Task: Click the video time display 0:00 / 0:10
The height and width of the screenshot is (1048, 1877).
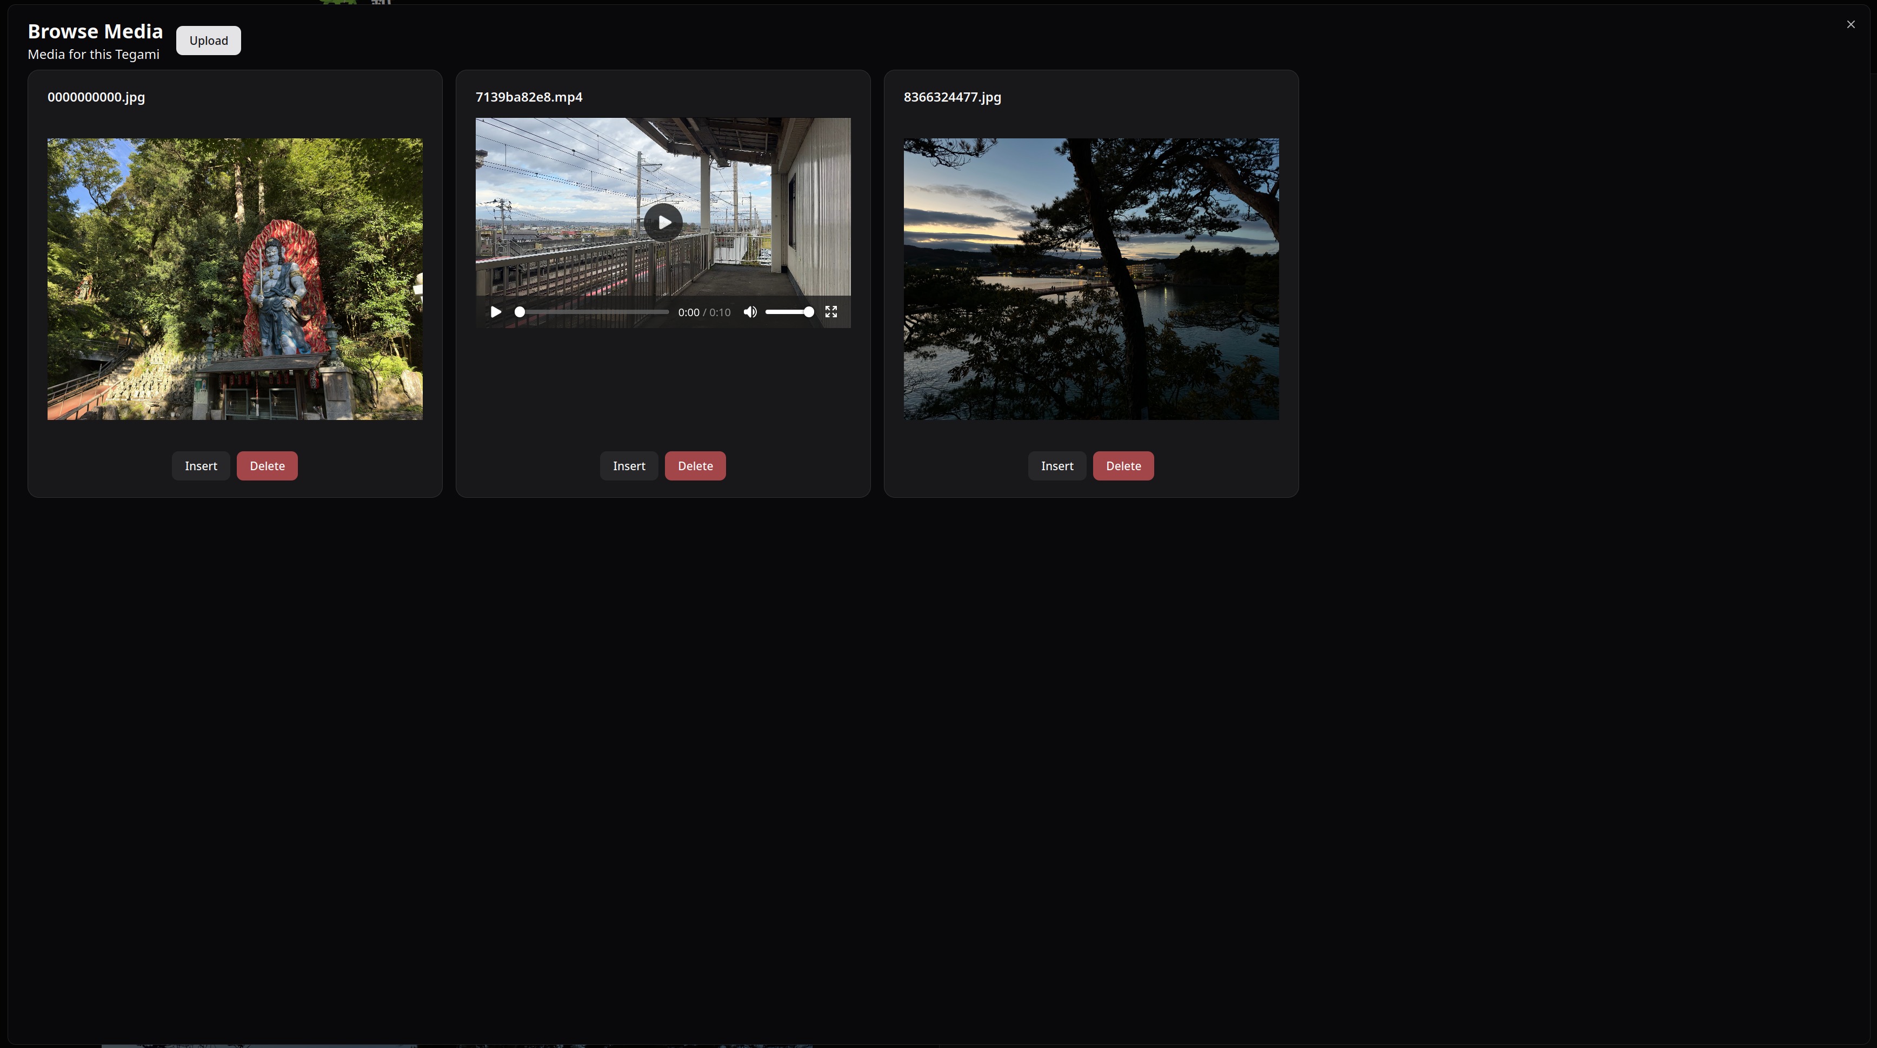Action: [704, 312]
